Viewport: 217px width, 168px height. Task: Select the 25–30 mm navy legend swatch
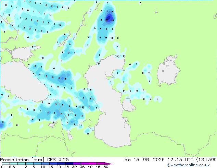point(69,164)
